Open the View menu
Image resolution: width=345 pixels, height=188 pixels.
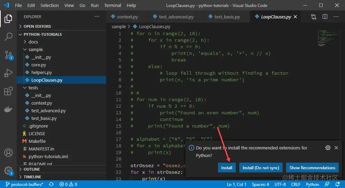(x=69, y=5)
